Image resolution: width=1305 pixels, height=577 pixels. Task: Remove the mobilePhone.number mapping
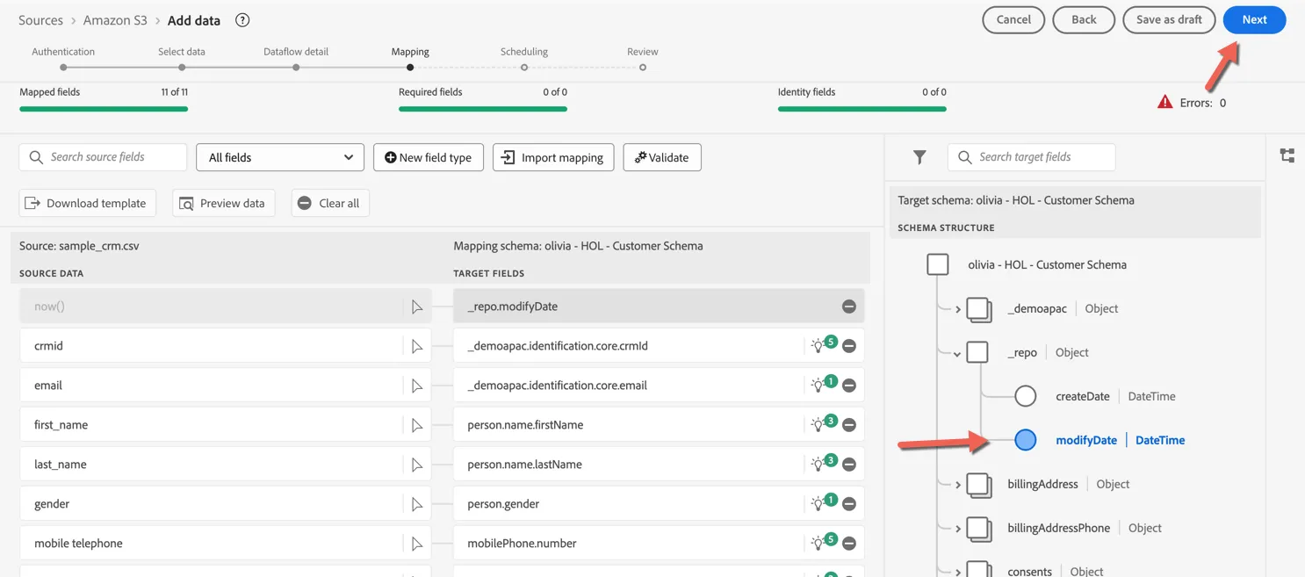click(849, 544)
